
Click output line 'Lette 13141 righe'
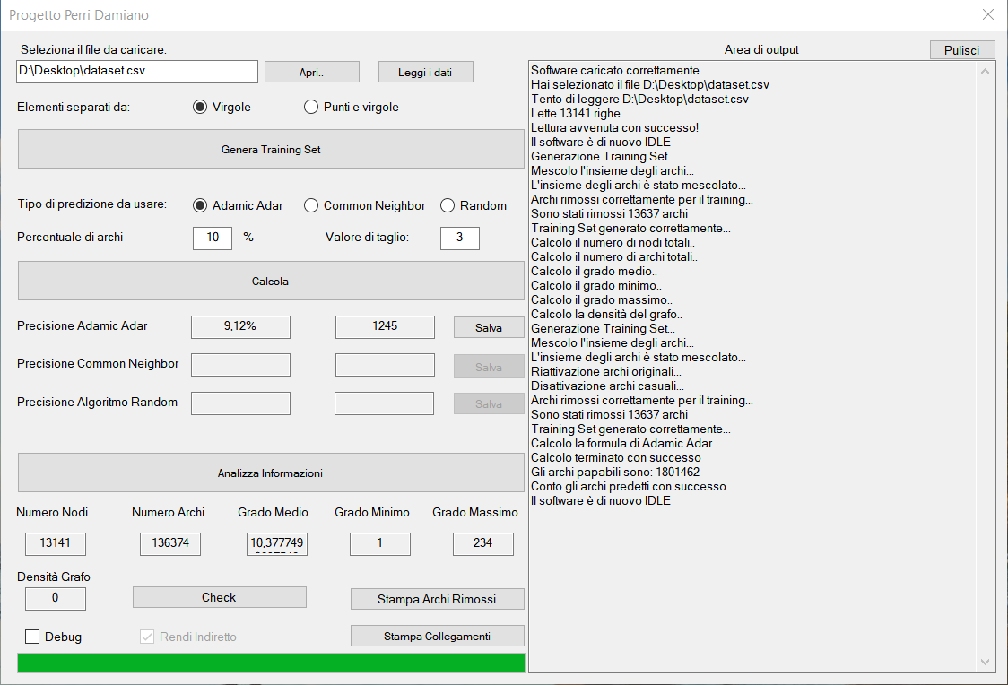pos(576,113)
